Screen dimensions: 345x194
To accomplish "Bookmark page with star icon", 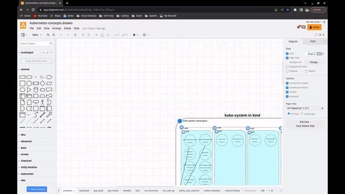I will tap(288, 10).
